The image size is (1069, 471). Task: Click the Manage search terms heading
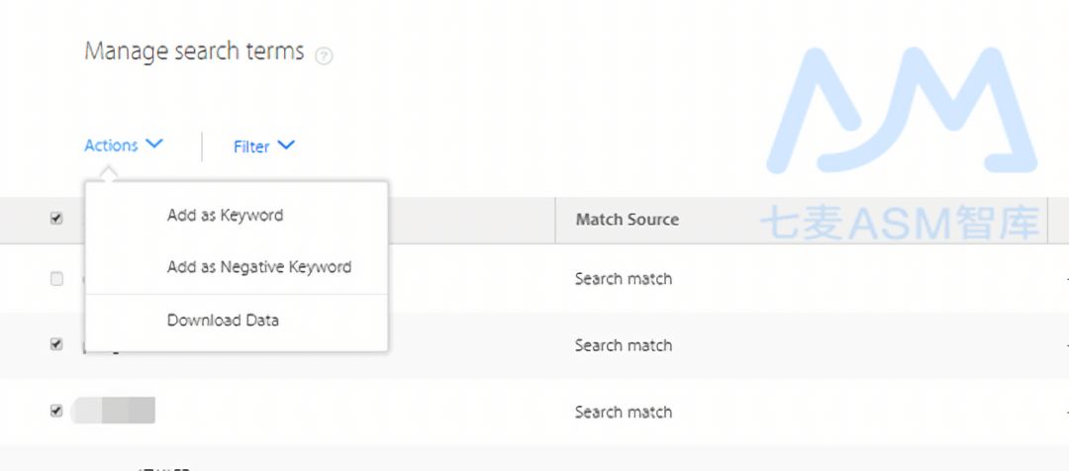194,51
